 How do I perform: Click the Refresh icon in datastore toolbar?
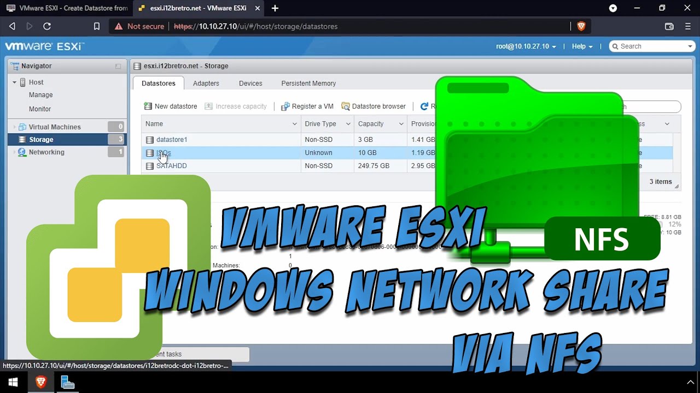pyautogui.click(x=424, y=106)
